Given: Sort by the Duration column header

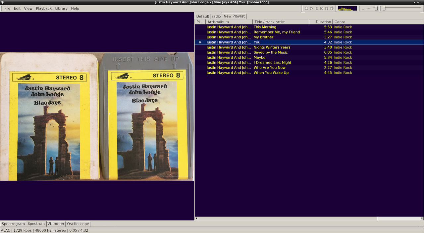Looking at the screenshot, I should coord(321,22).
